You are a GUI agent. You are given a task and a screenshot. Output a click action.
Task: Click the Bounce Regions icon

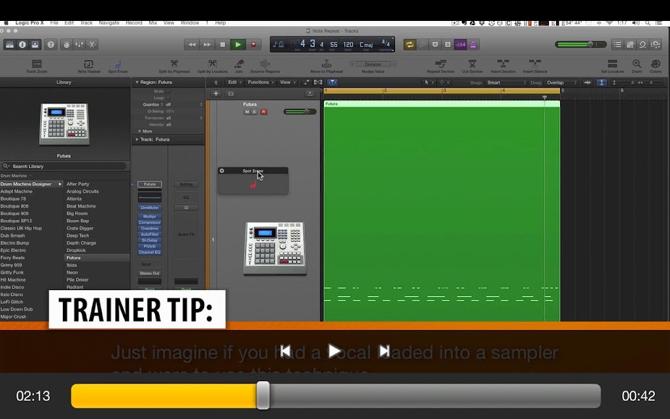pos(265,64)
